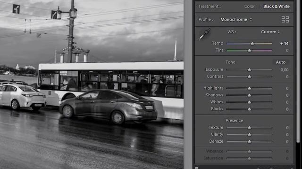
Task: Select the Exposure value 0,00 field
Action: (285, 70)
